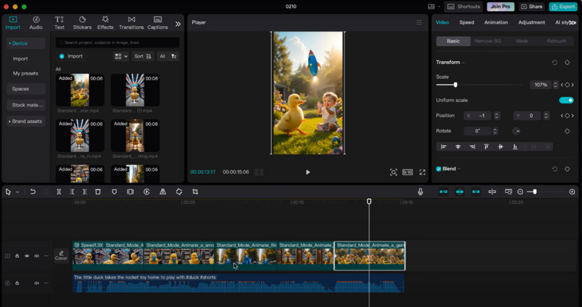Viewport: 582px width, 307px height.
Task: Click the undo arrow in timeline toolbar
Action: click(x=33, y=192)
